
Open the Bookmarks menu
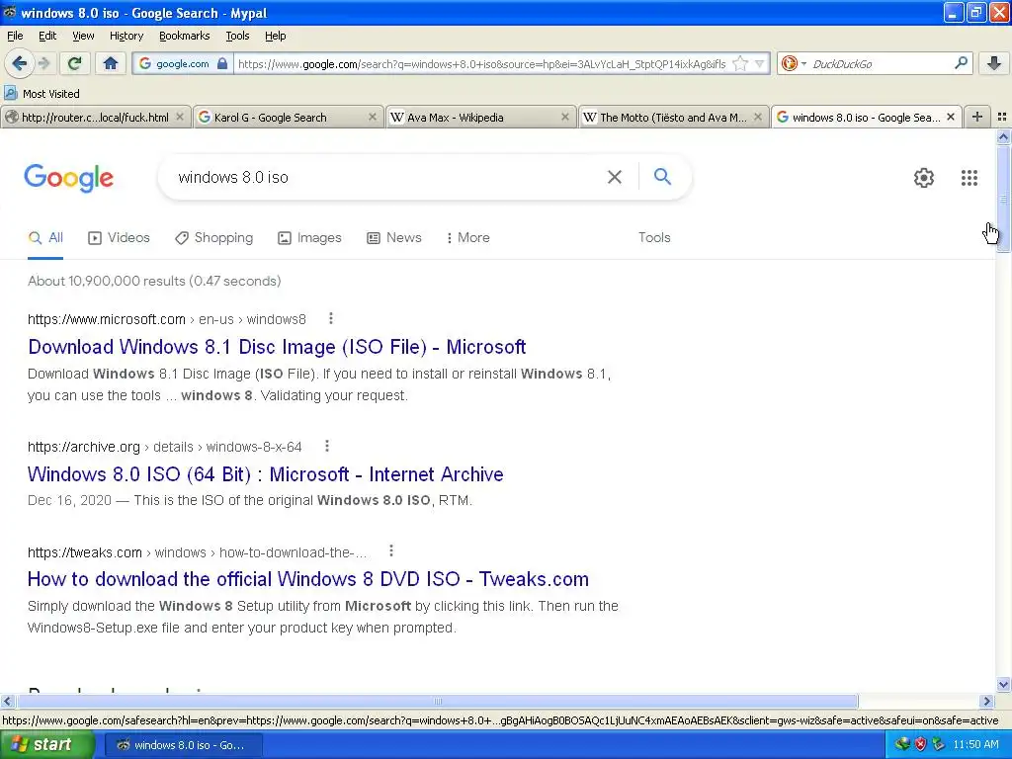point(184,36)
